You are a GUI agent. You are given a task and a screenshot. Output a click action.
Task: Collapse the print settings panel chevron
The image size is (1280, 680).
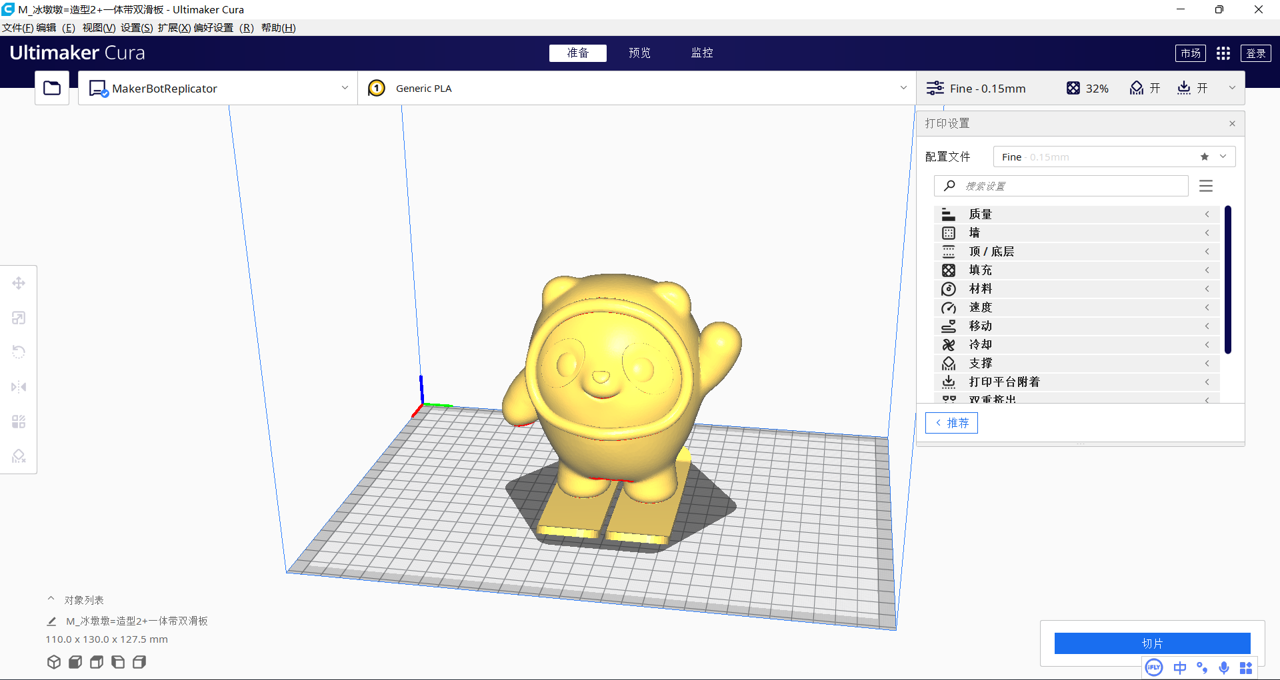1232,88
